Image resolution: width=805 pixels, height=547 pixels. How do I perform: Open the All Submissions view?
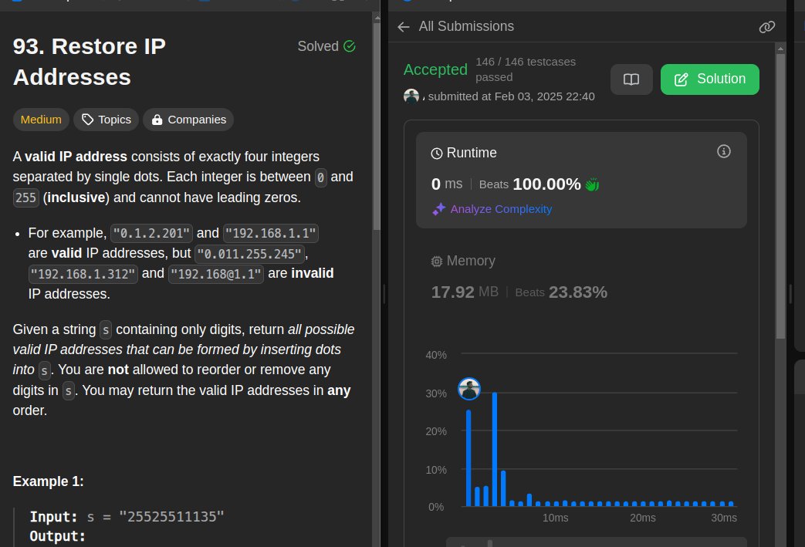(466, 26)
